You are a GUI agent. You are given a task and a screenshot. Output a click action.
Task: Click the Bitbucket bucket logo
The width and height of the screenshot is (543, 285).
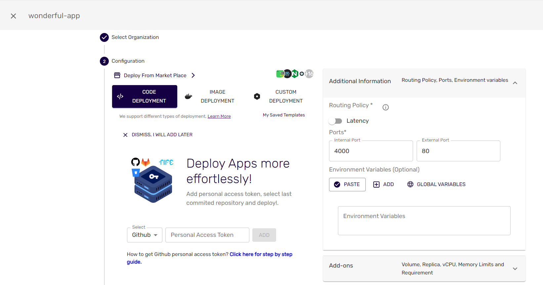coord(136,173)
